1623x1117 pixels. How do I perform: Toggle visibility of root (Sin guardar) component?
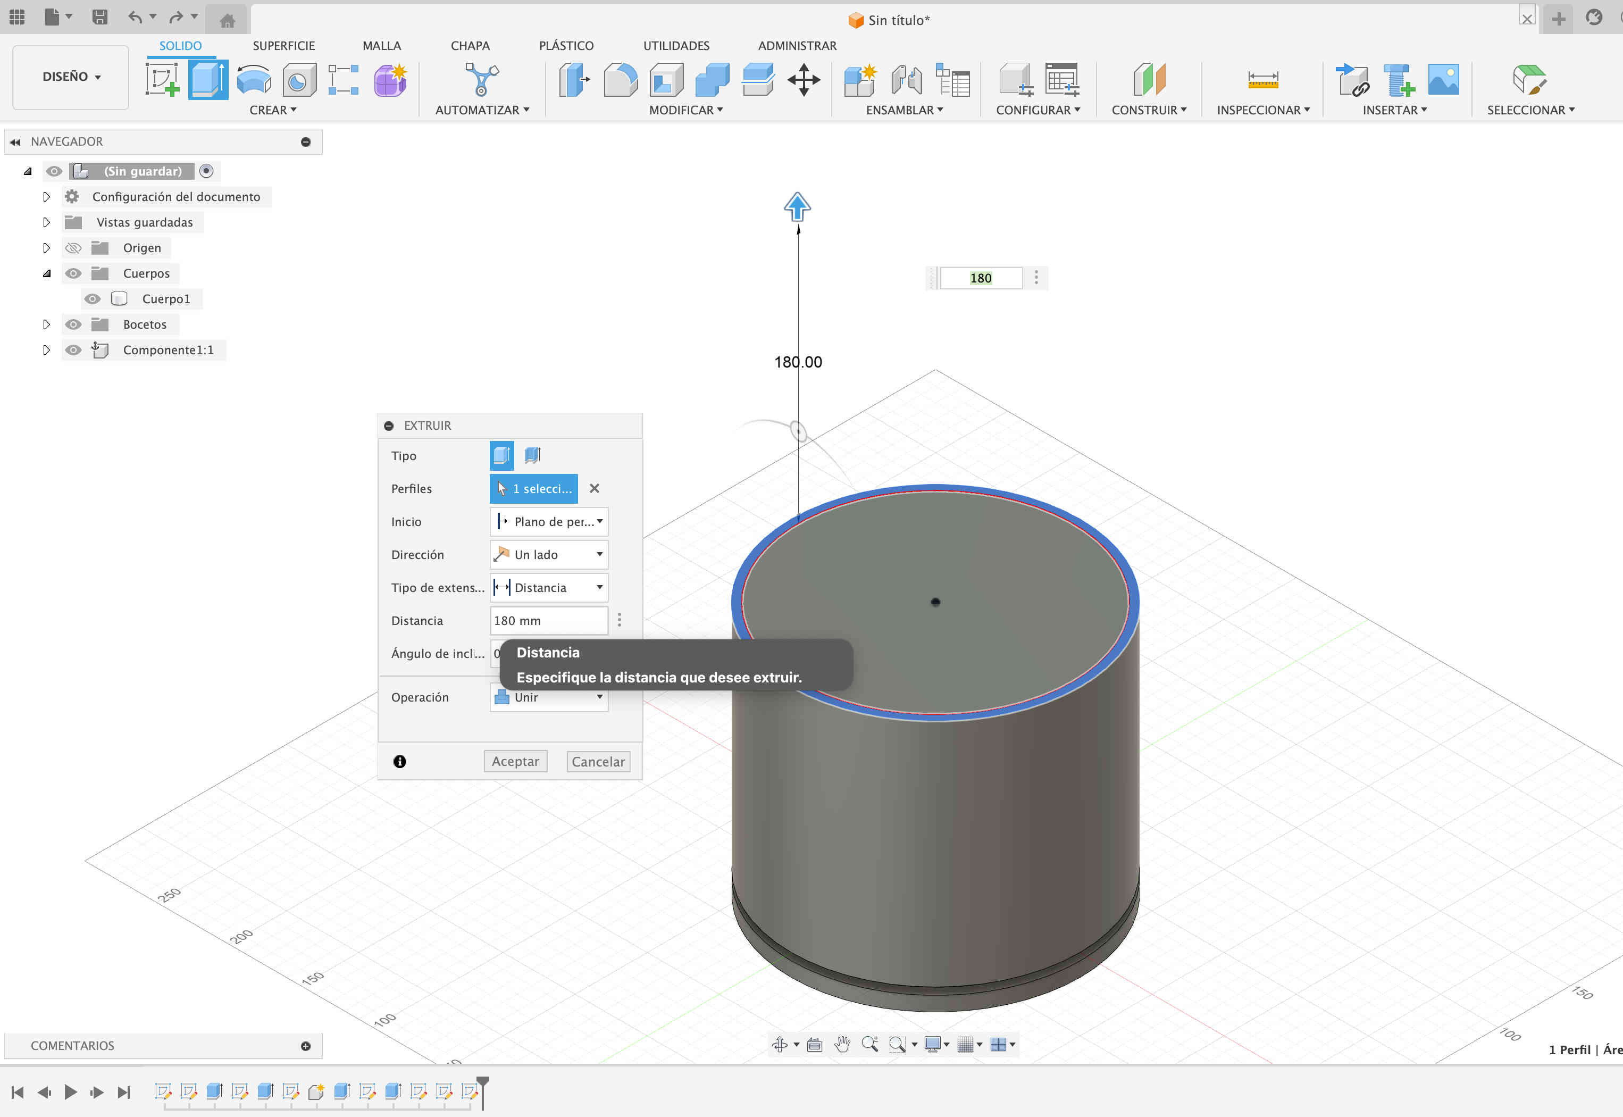coord(54,171)
